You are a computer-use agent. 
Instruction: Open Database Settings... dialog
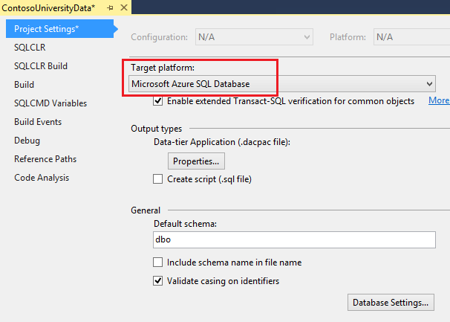point(391,303)
